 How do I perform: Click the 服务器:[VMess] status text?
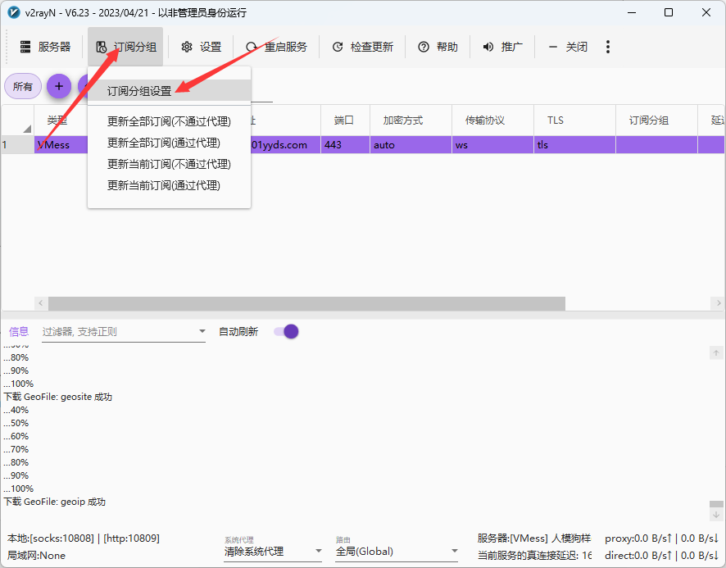click(534, 538)
